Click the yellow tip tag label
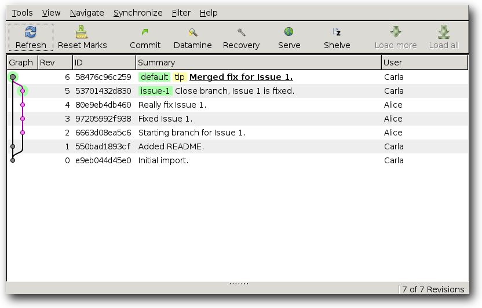Viewport: 482px width, 308px height. click(180, 77)
